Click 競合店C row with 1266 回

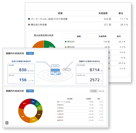[x=80, y=111]
